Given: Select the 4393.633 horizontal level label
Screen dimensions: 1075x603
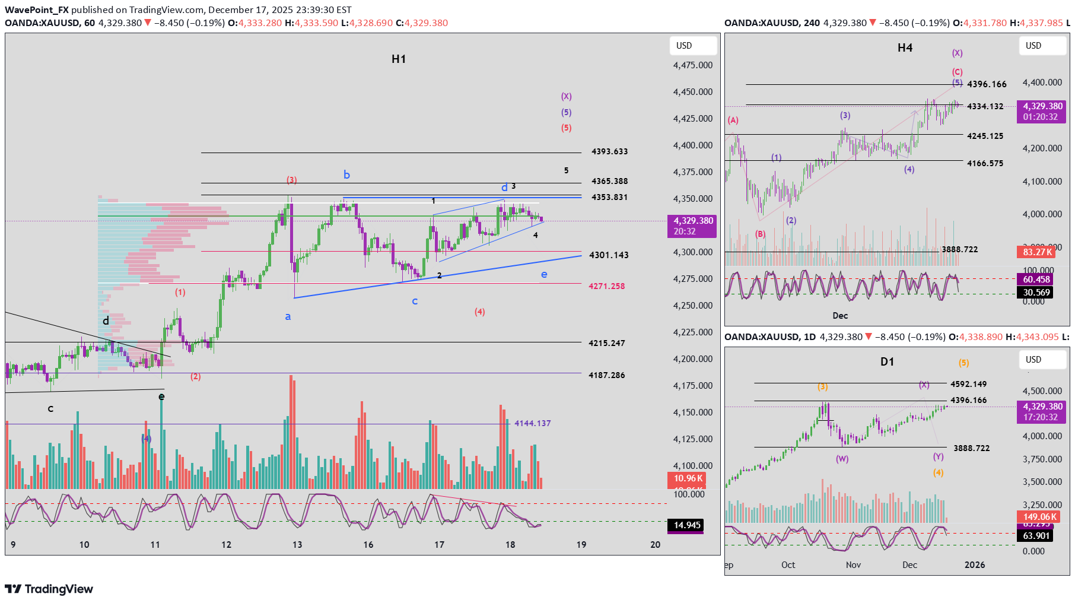Looking at the screenshot, I should pos(609,151).
